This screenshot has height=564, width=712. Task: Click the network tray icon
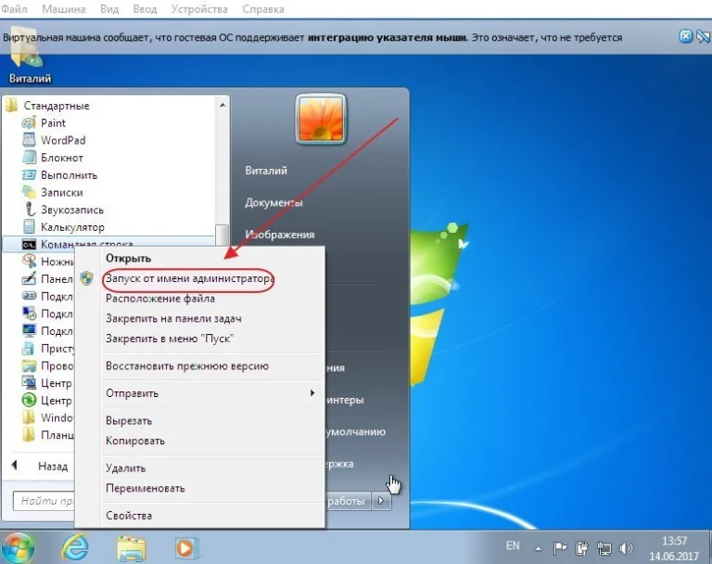[x=604, y=548]
